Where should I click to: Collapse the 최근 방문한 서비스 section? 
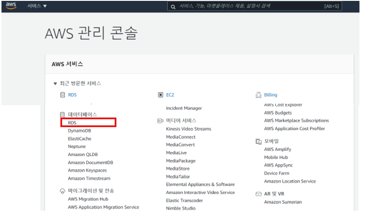coord(55,84)
